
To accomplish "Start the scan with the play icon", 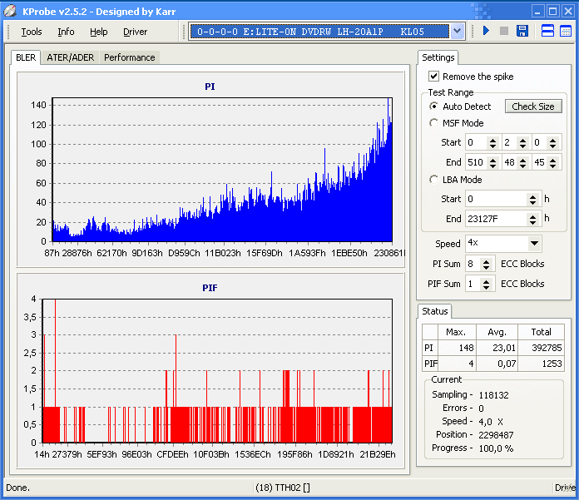I will [487, 31].
